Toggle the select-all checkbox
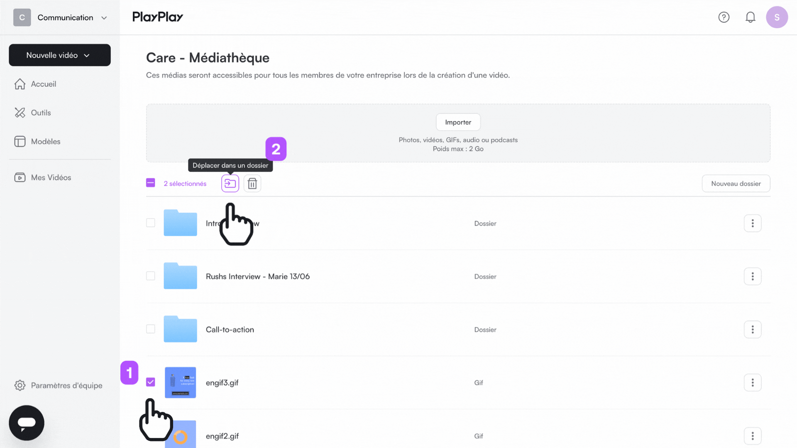797x448 pixels. (x=151, y=183)
